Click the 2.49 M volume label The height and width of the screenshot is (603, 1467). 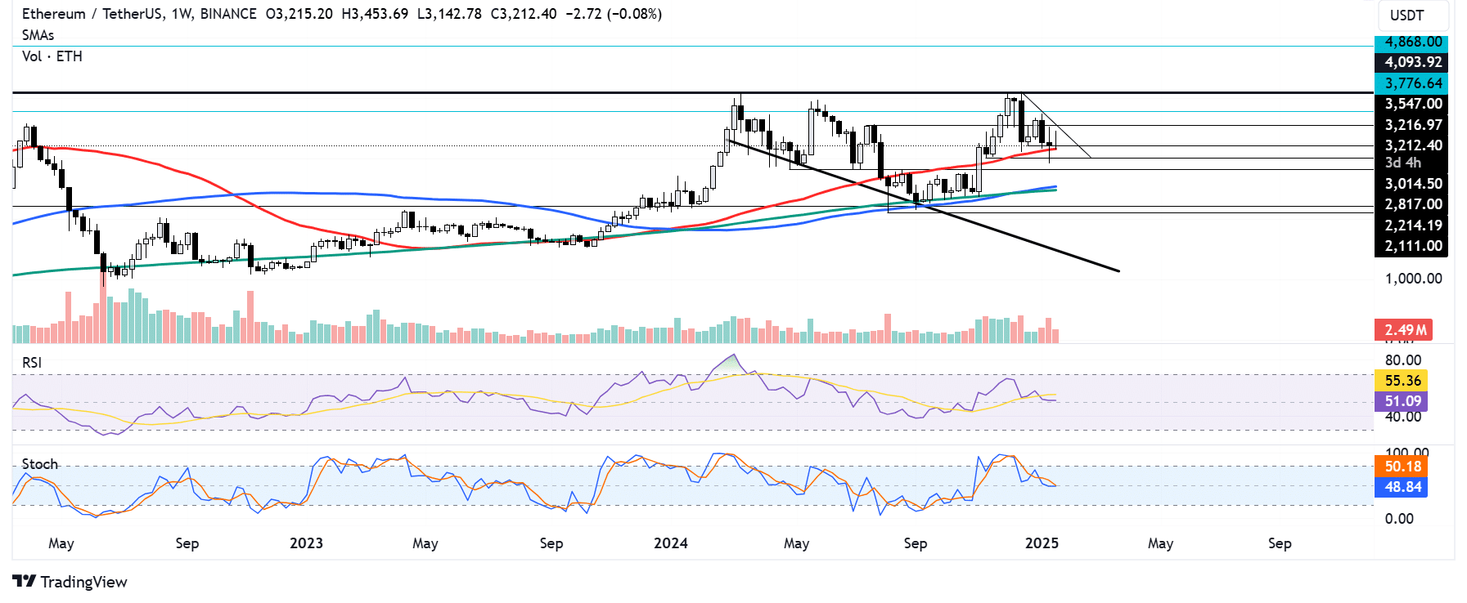pos(1404,330)
